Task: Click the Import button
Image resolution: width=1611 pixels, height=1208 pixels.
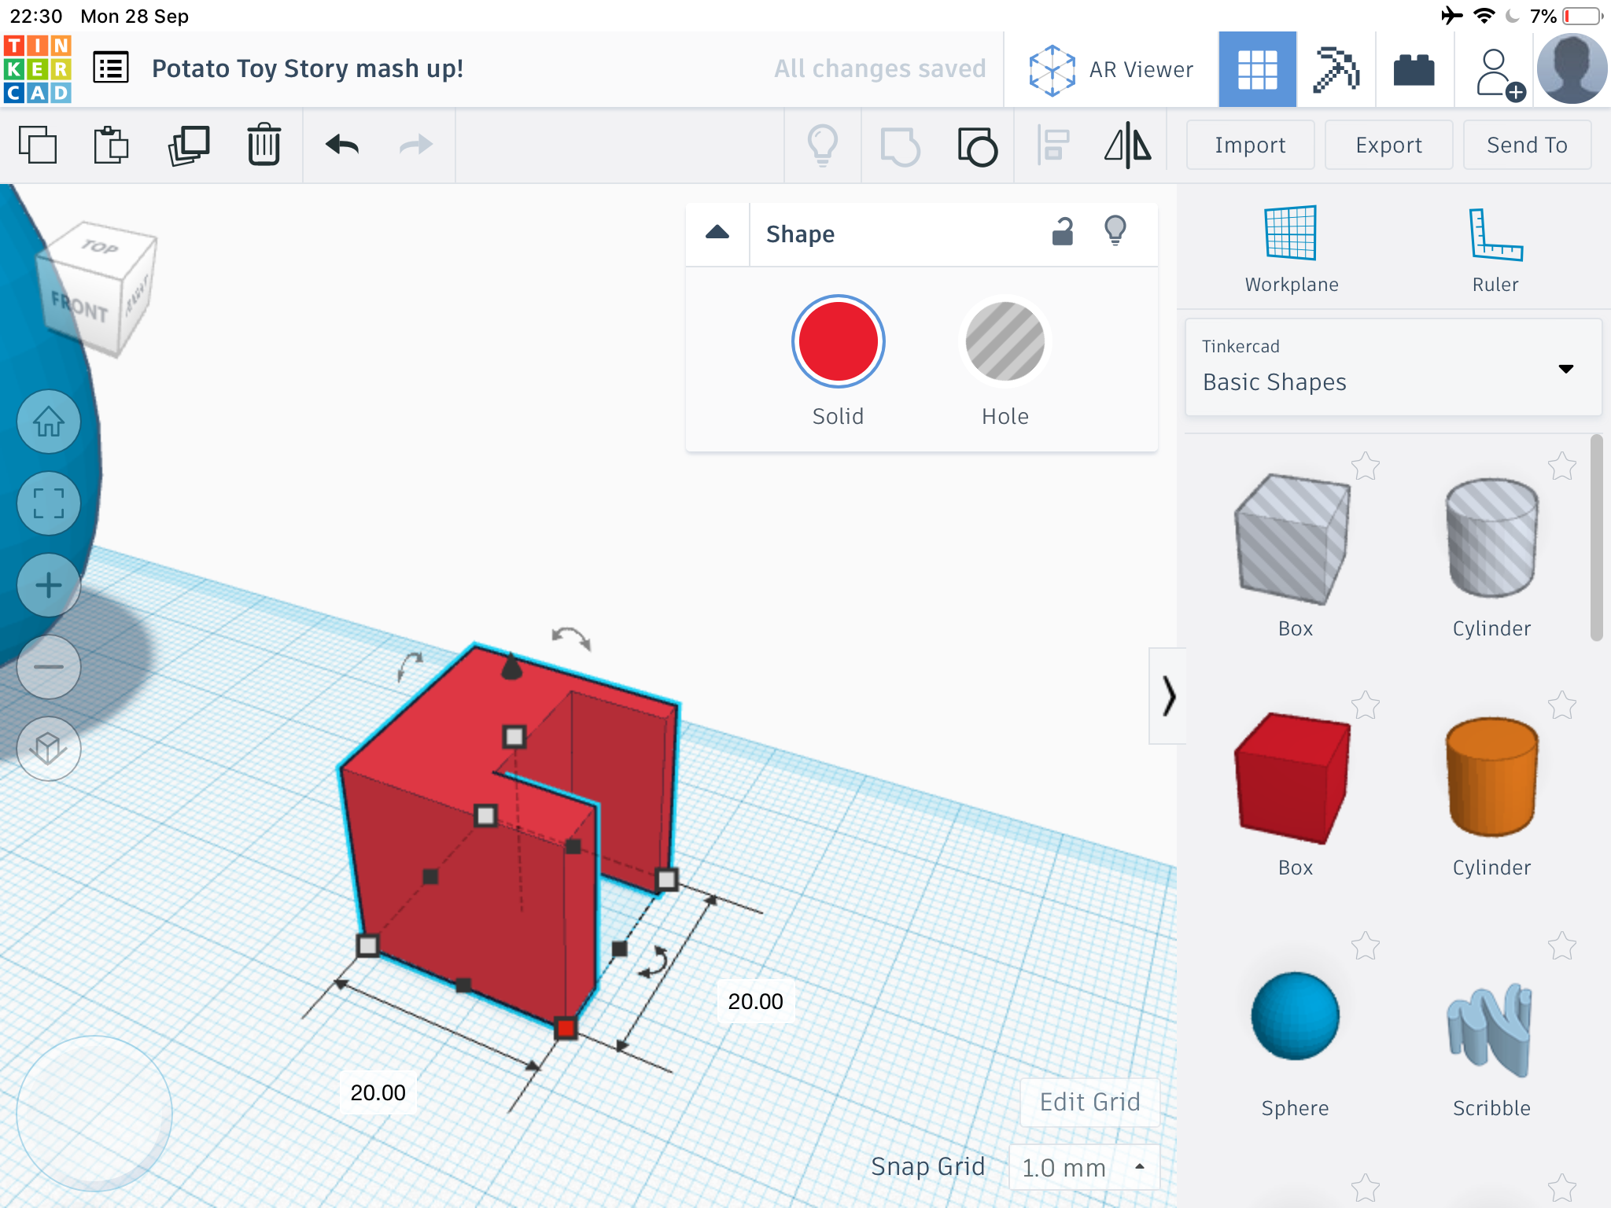Action: coord(1250,145)
